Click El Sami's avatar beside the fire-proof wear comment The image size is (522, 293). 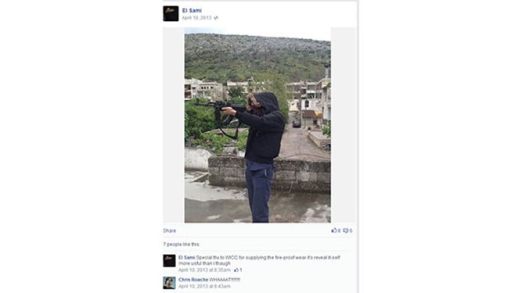[169, 261]
